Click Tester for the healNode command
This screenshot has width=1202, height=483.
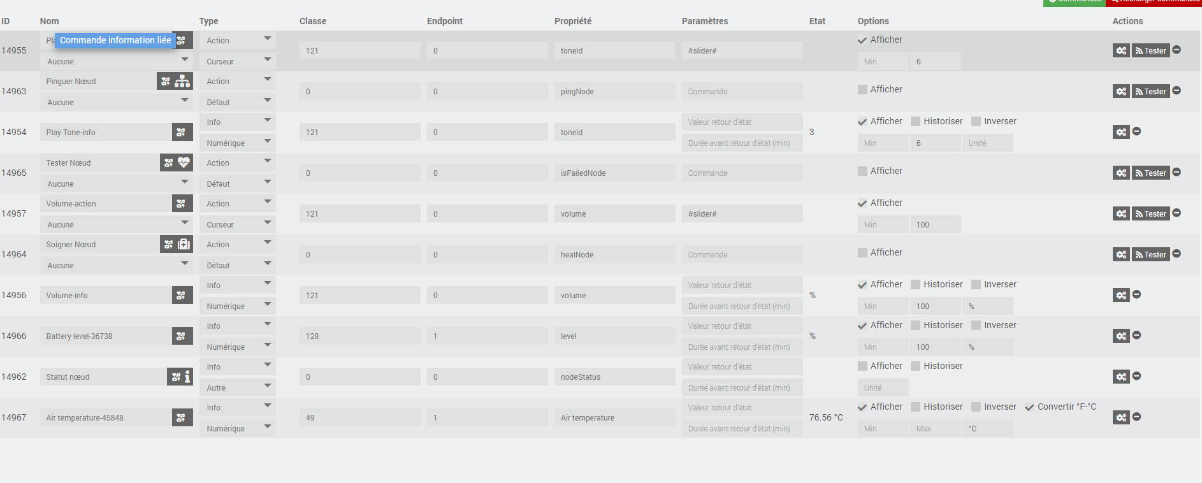tap(1151, 254)
